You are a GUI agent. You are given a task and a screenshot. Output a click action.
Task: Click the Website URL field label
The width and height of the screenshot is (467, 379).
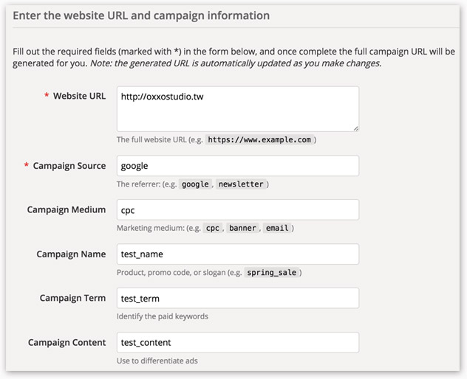(x=79, y=97)
